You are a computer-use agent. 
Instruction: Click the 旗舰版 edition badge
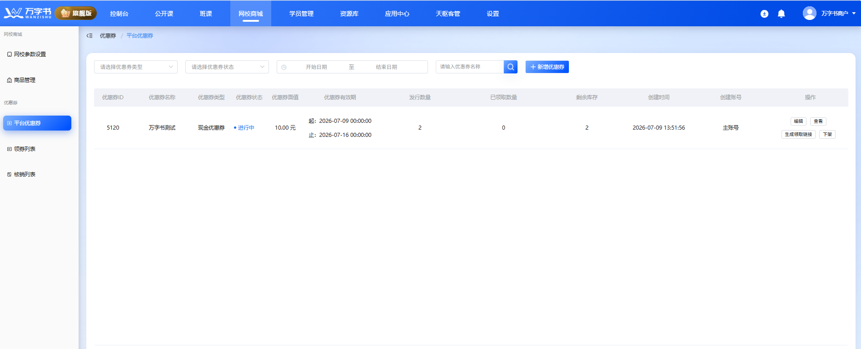coord(76,13)
